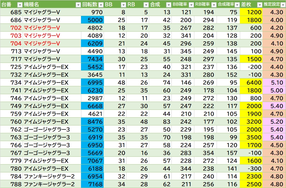Select machine number cell 685
Image resolution: width=286 pixels, height=188 pixels.
(x=11, y=12)
